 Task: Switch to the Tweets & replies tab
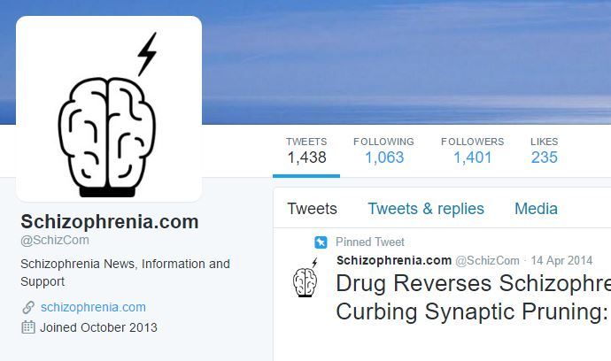[426, 209]
